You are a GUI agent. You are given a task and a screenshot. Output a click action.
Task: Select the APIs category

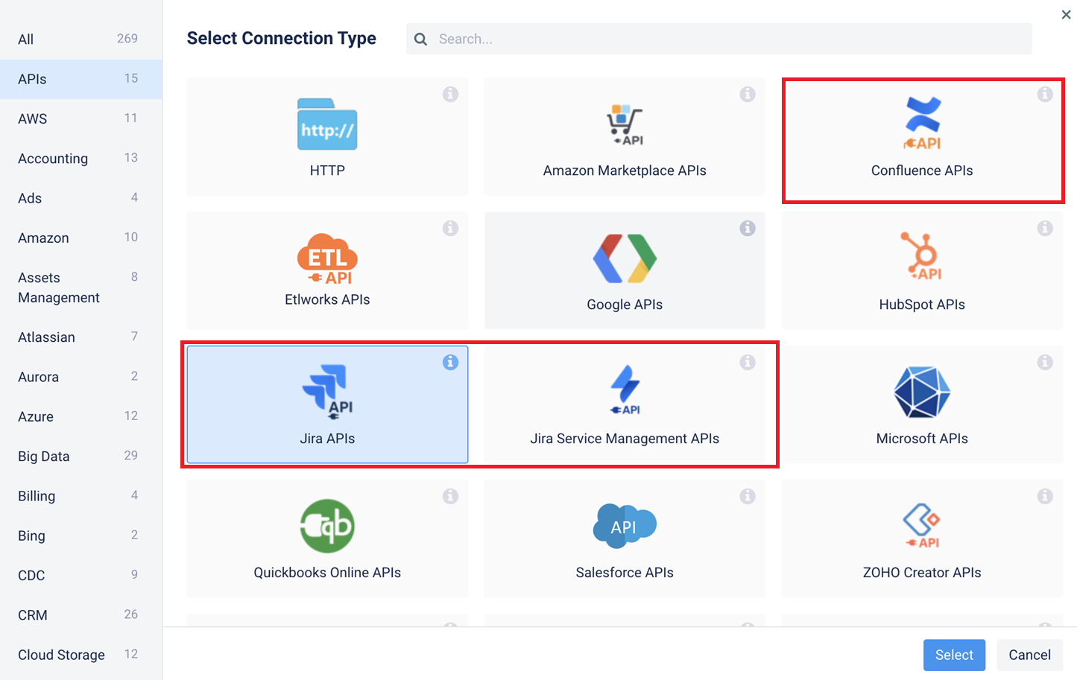tap(80, 79)
